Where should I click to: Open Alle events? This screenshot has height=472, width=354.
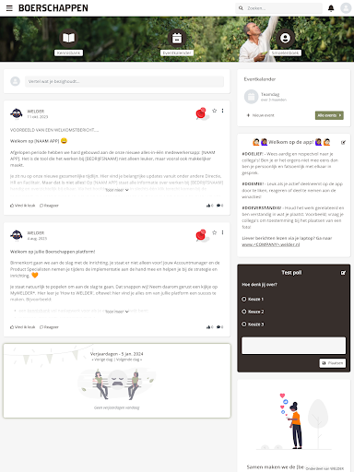point(329,115)
